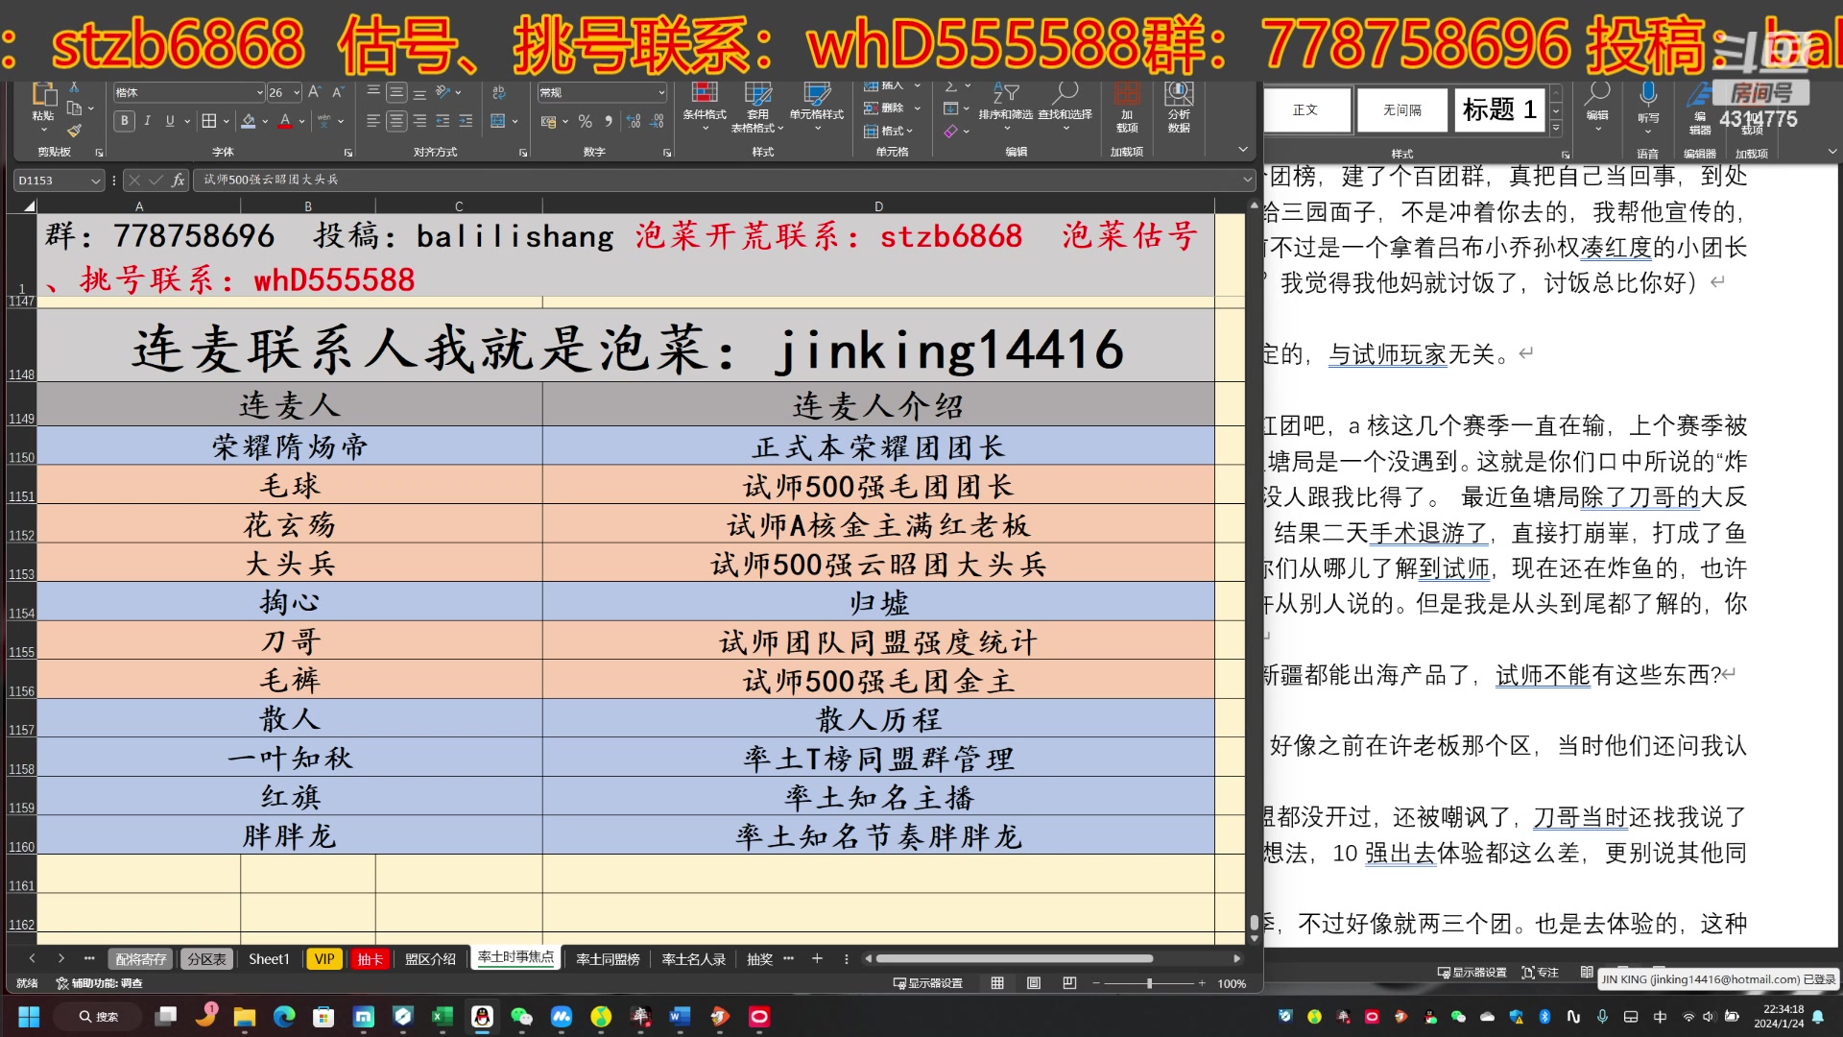The height and width of the screenshot is (1037, 1843).
Task: Switch to 率土同盟榜 sheet tab
Action: 608,959
